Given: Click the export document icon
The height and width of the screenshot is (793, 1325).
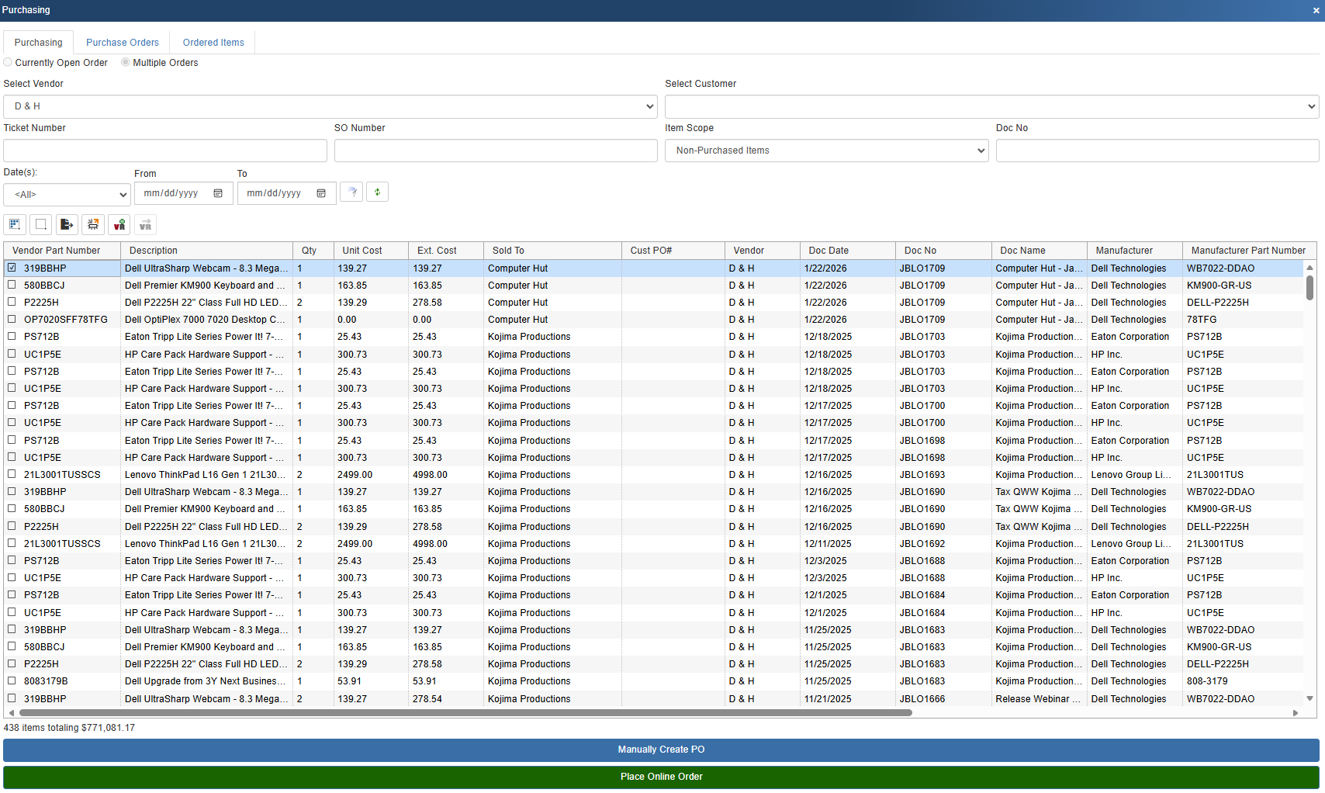Looking at the screenshot, I should click(67, 225).
